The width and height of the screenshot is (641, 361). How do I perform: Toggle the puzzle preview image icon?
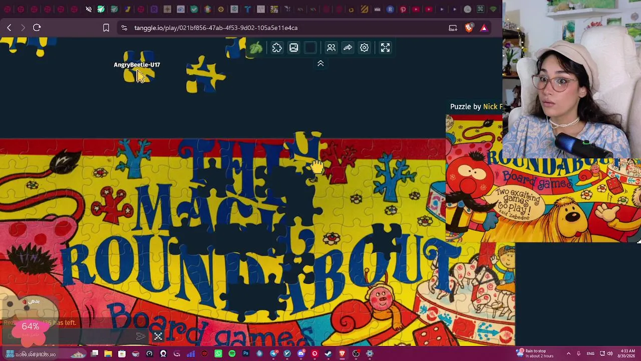pyautogui.click(x=293, y=48)
